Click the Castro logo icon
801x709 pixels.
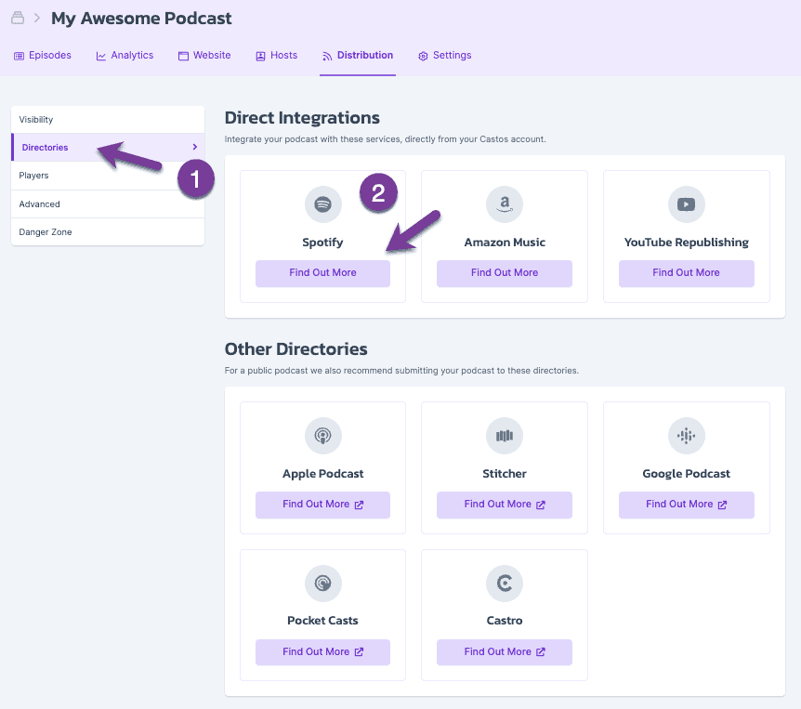tap(505, 583)
